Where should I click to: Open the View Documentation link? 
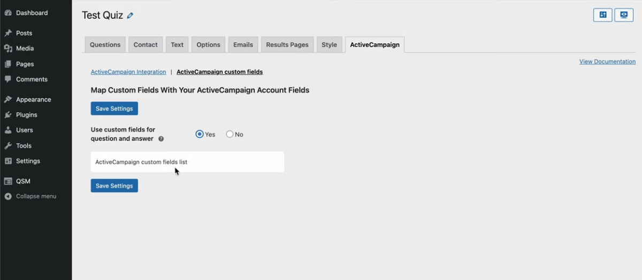point(607,61)
